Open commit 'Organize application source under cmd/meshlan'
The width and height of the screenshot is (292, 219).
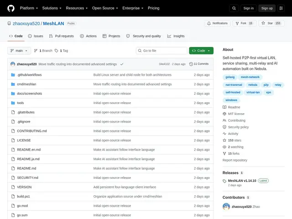(x=128, y=197)
